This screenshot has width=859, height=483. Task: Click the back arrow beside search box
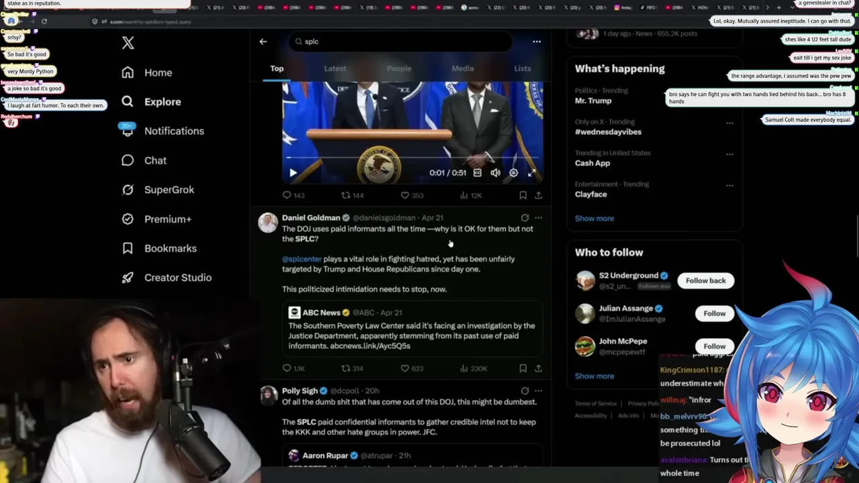coord(263,42)
